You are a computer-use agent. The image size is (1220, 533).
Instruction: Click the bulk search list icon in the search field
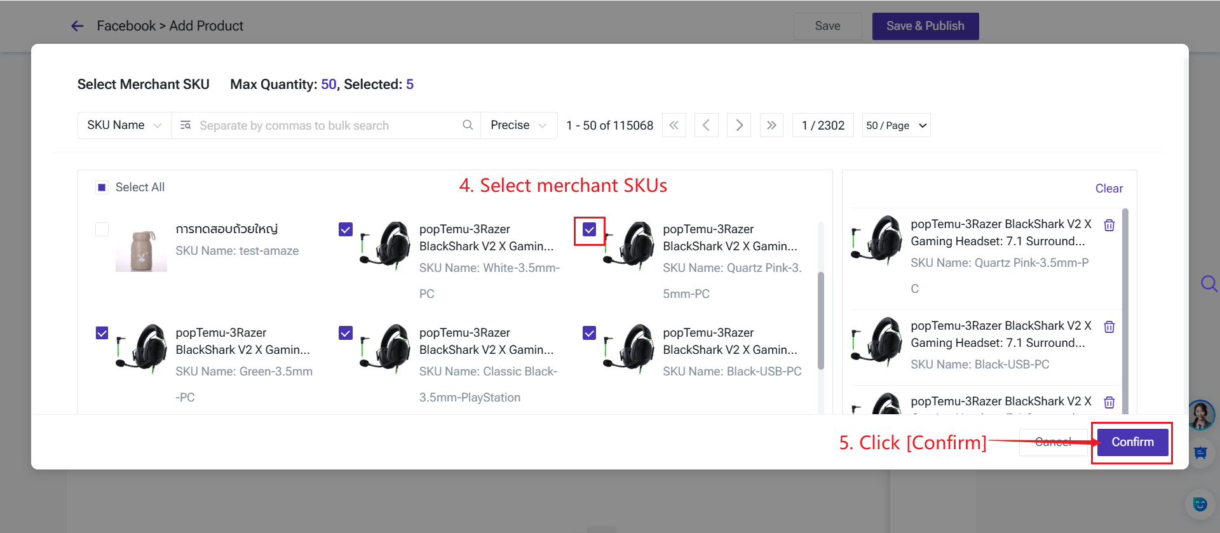pos(186,125)
